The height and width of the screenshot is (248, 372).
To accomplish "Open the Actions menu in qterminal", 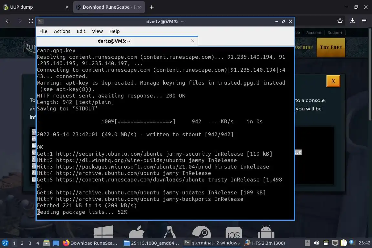I will tap(62, 31).
